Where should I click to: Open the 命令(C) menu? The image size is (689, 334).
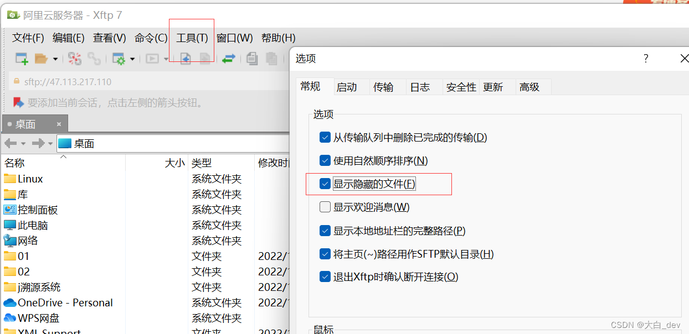click(151, 38)
